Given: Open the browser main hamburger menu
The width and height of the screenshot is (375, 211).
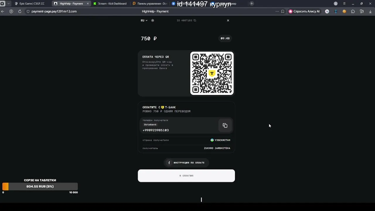Looking at the screenshot, I should point(344,4).
